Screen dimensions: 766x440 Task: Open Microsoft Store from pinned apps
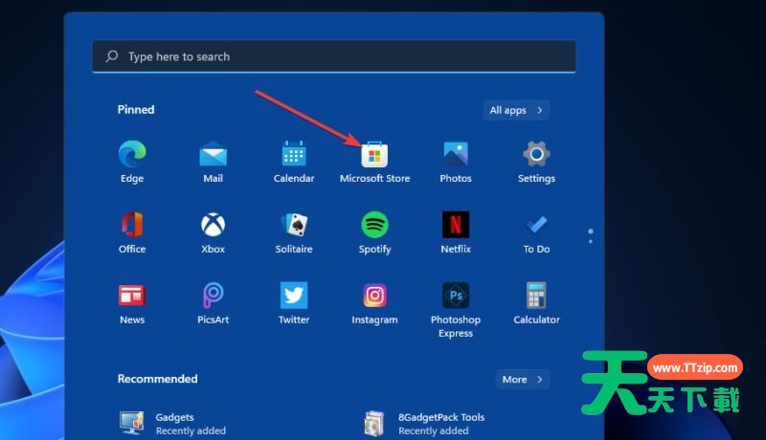tap(374, 162)
